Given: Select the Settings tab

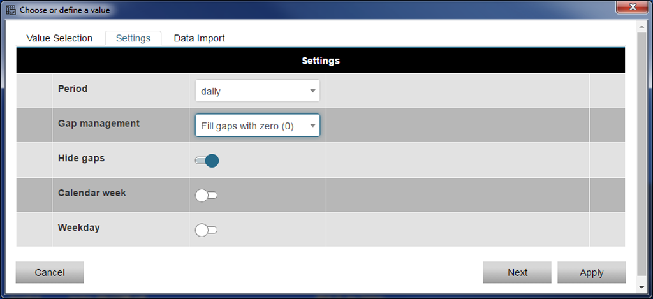Looking at the screenshot, I should point(133,38).
